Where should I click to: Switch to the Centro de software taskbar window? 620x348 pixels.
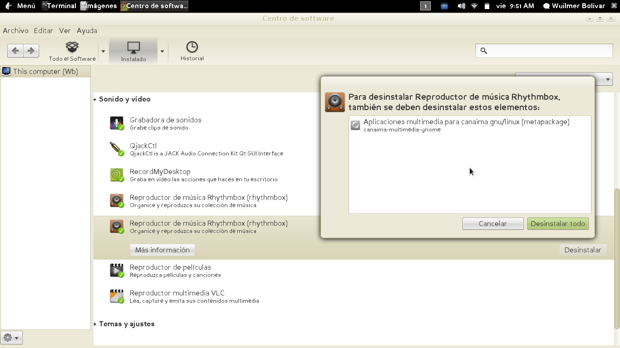click(154, 6)
